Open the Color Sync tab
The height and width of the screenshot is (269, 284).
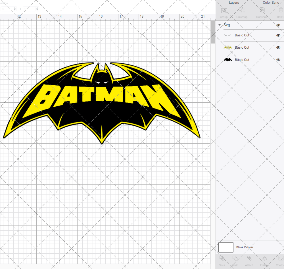click(271, 3)
